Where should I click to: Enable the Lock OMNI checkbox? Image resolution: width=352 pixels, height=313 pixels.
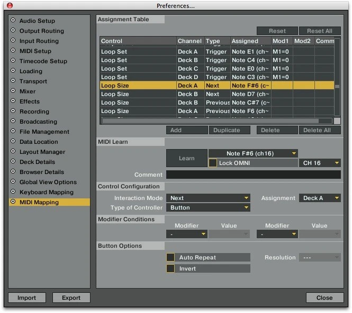(x=213, y=163)
